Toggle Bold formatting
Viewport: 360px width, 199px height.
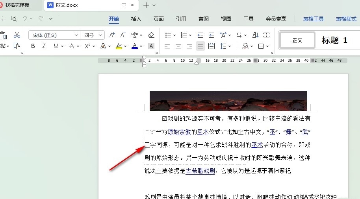click(33, 46)
